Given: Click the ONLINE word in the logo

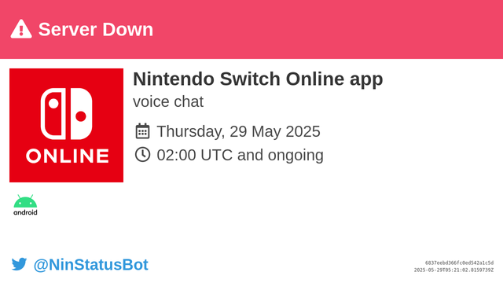Looking at the screenshot, I should [x=68, y=156].
